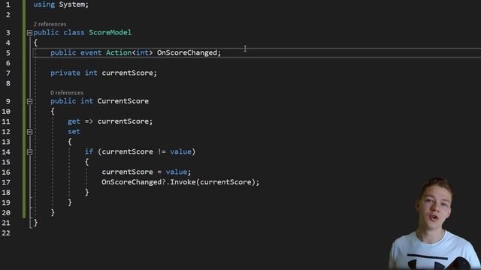This screenshot has width=481, height=270.
Task: Collapse the CurrentScore property outline
Action: pos(29,101)
